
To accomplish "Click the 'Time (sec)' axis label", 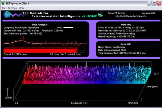I will coord(152,87).
